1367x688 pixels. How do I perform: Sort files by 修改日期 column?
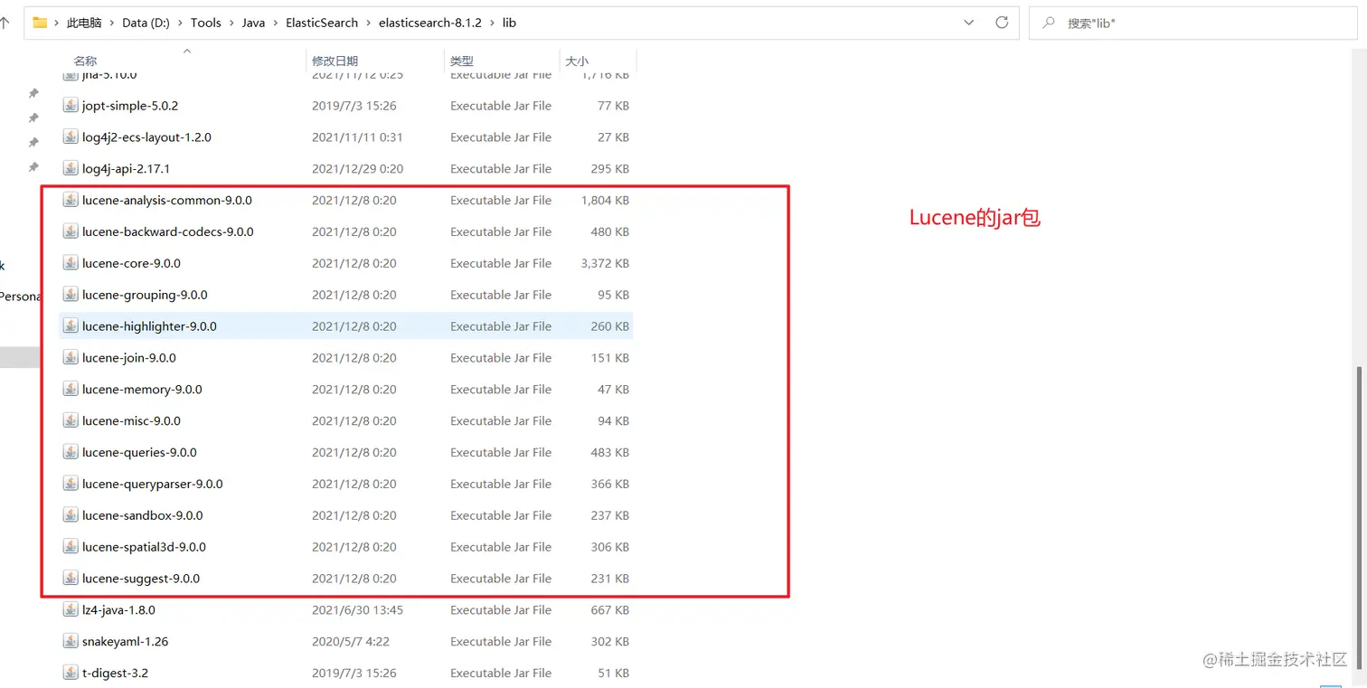pyautogui.click(x=335, y=61)
